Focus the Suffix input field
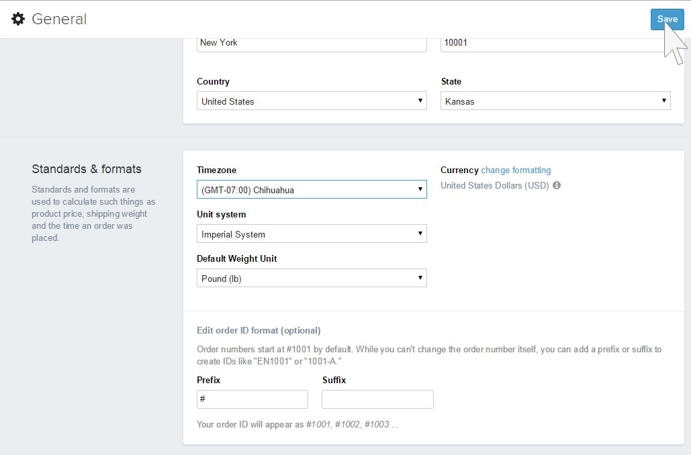Viewport: 691px width, 455px height. [377, 399]
